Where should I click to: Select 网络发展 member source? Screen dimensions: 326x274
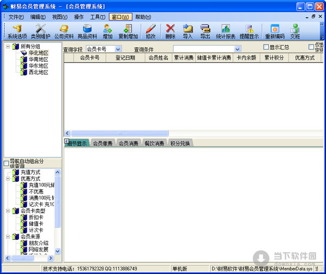click(39, 250)
